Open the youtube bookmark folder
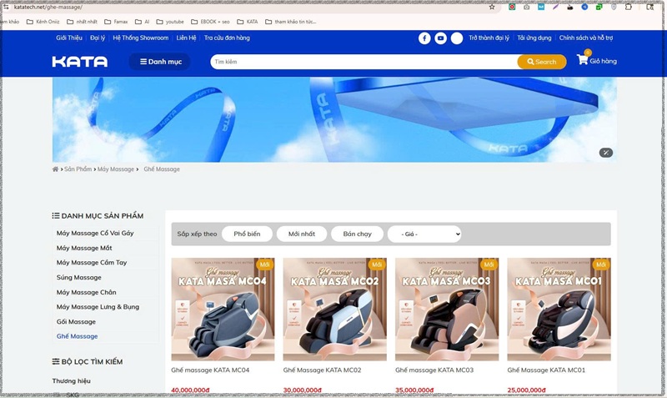Image resolution: width=667 pixels, height=398 pixels. [170, 22]
